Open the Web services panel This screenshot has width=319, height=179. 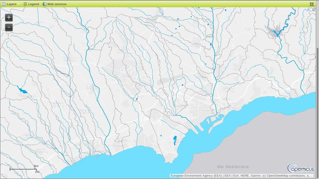[55, 4]
